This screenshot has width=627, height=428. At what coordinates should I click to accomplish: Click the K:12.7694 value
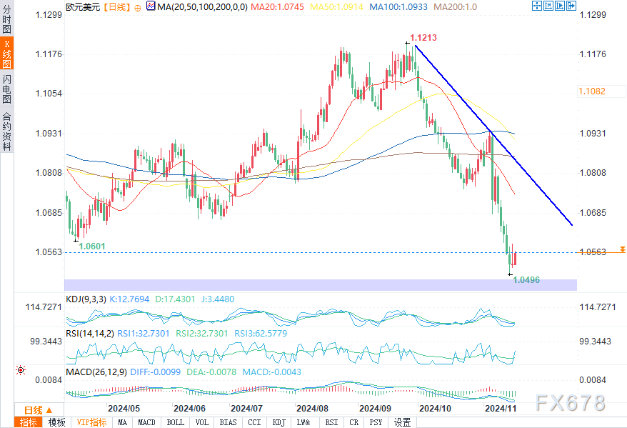point(129,299)
